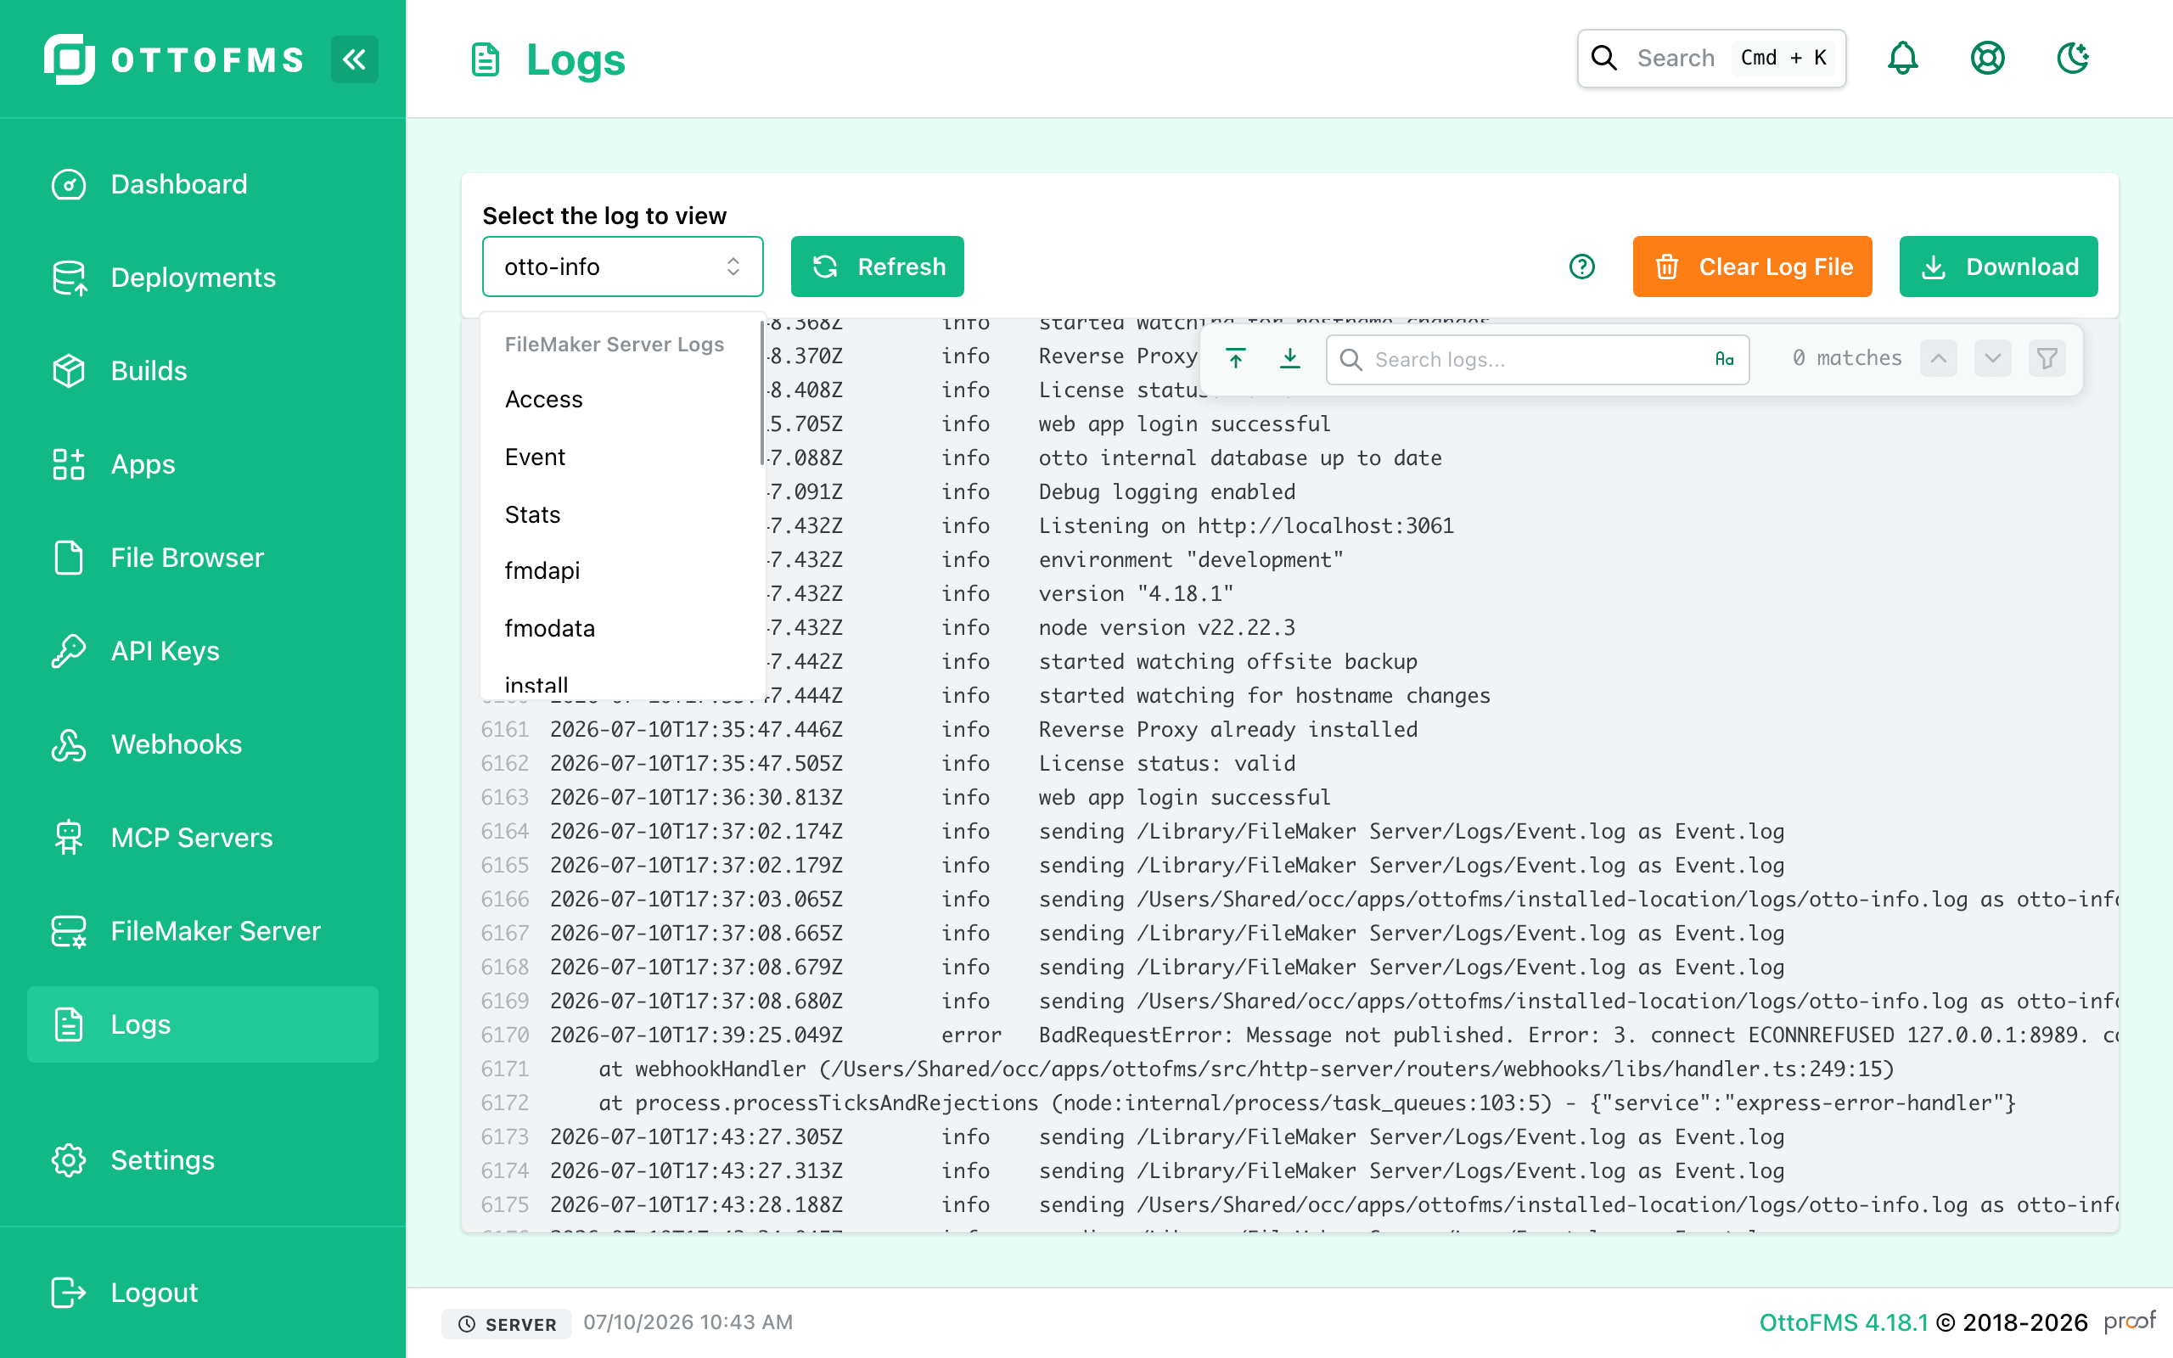Click the OttoFMS logo icon
The height and width of the screenshot is (1358, 2173).
pyautogui.click(x=69, y=59)
